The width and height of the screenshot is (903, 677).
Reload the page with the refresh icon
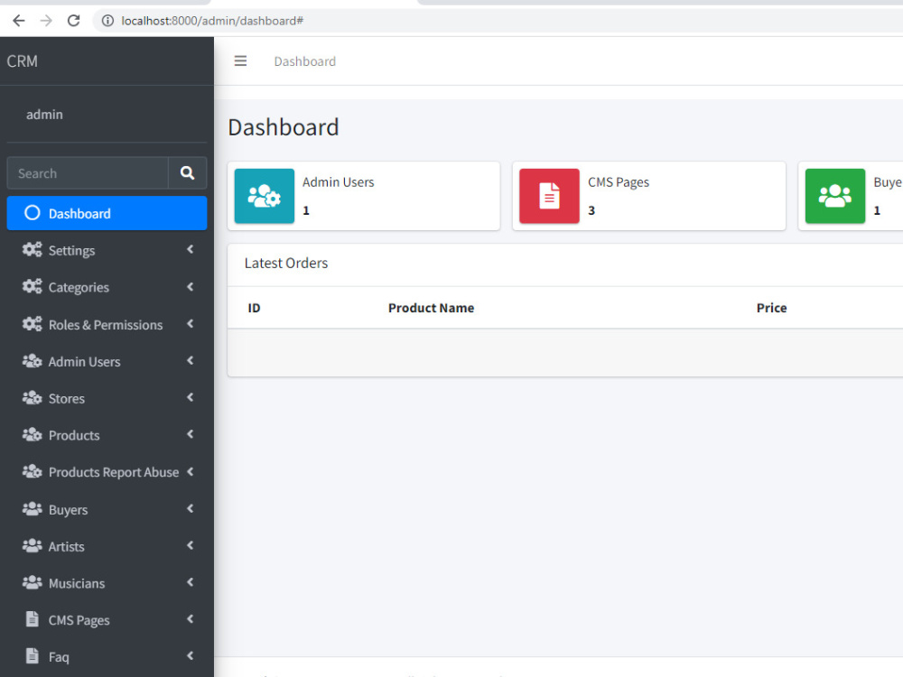point(74,21)
